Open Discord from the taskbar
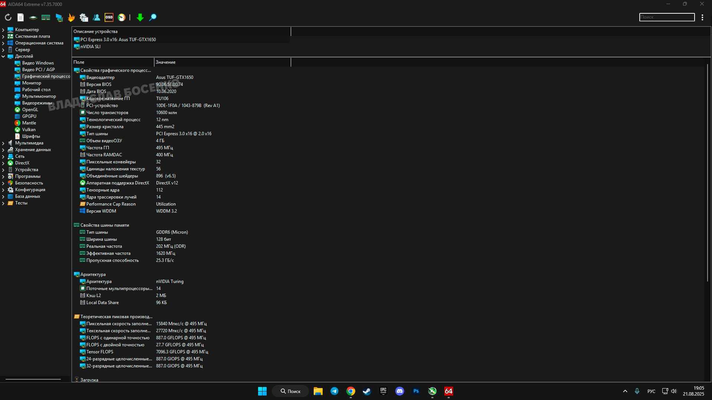Screen dimensions: 712x400 (400, 391)
